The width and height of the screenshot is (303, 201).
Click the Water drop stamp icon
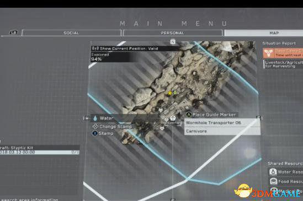(95, 118)
